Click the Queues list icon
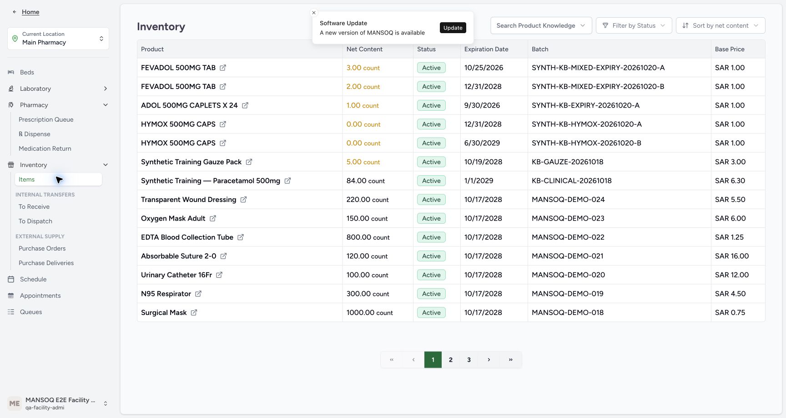This screenshot has width=786, height=418. click(x=11, y=312)
